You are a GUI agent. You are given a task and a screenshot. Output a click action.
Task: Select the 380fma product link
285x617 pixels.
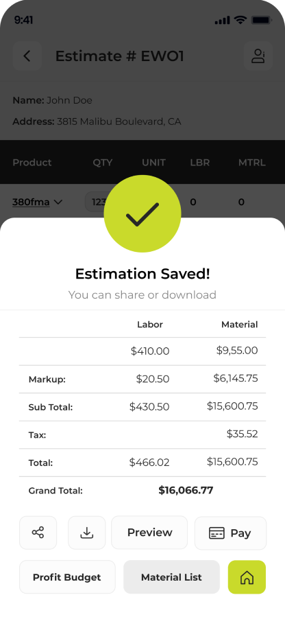click(31, 202)
